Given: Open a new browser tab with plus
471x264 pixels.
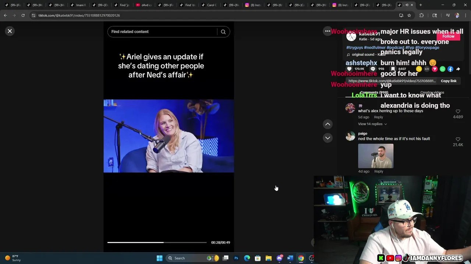Looking at the screenshot, I should [x=421, y=5].
